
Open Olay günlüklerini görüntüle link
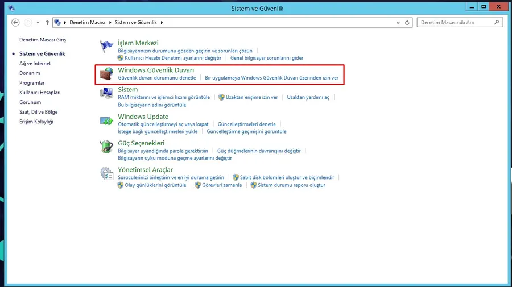coord(155,185)
